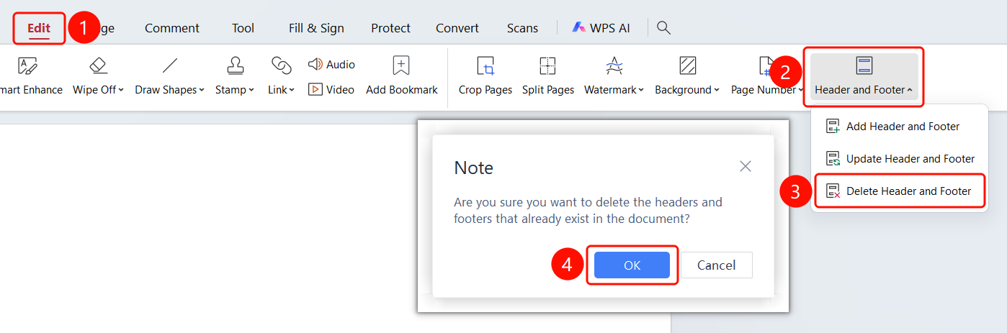Open the Link dropdown arrow
This screenshot has width=1007, height=333.
tap(292, 90)
